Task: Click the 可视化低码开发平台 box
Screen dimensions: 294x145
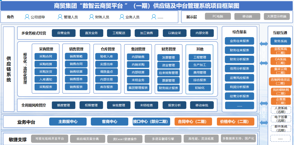Action: point(50,139)
